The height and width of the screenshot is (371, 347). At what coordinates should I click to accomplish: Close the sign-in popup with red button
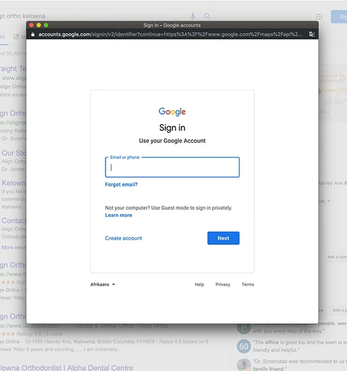coord(31,25)
